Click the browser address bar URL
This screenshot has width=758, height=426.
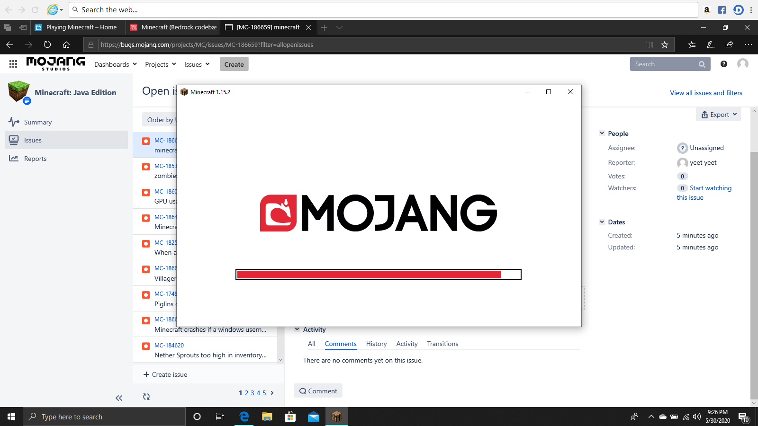(x=207, y=44)
